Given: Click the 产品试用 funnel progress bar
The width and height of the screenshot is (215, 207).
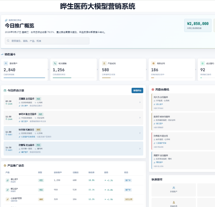Looking at the screenshot, I should coord(123,78).
